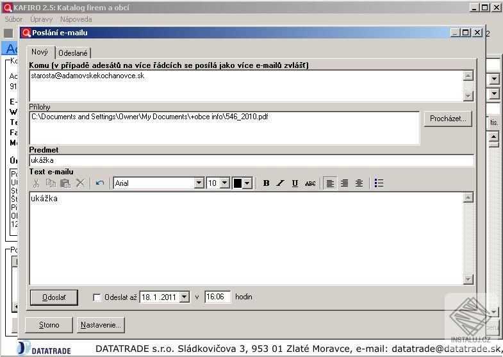Undo last edit with the blue arrow
The width and height of the screenshot is (503, 357).
[x=100, y=183]
